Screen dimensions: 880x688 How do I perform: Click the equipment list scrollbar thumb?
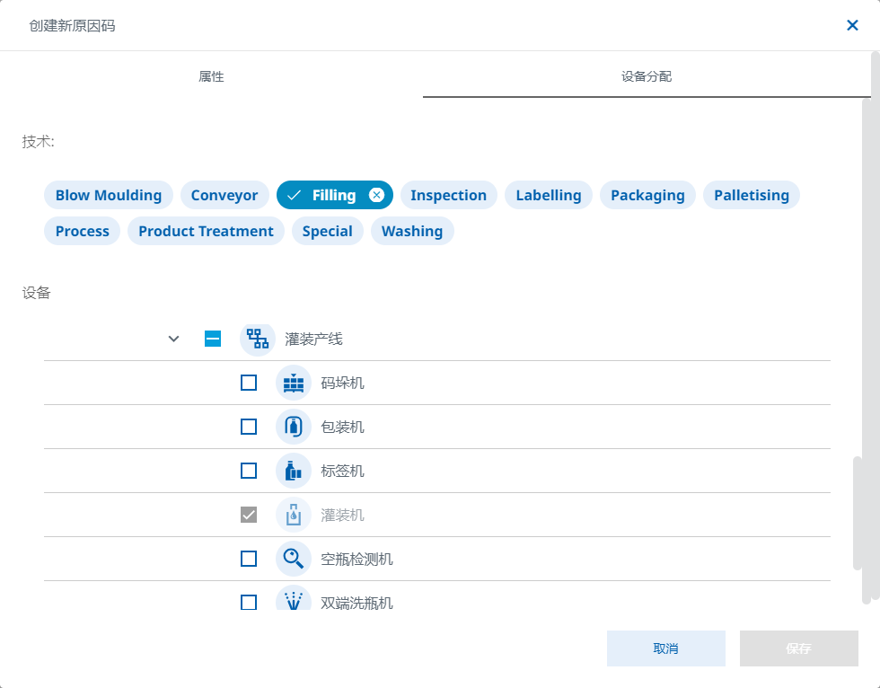tap(857, 512)
